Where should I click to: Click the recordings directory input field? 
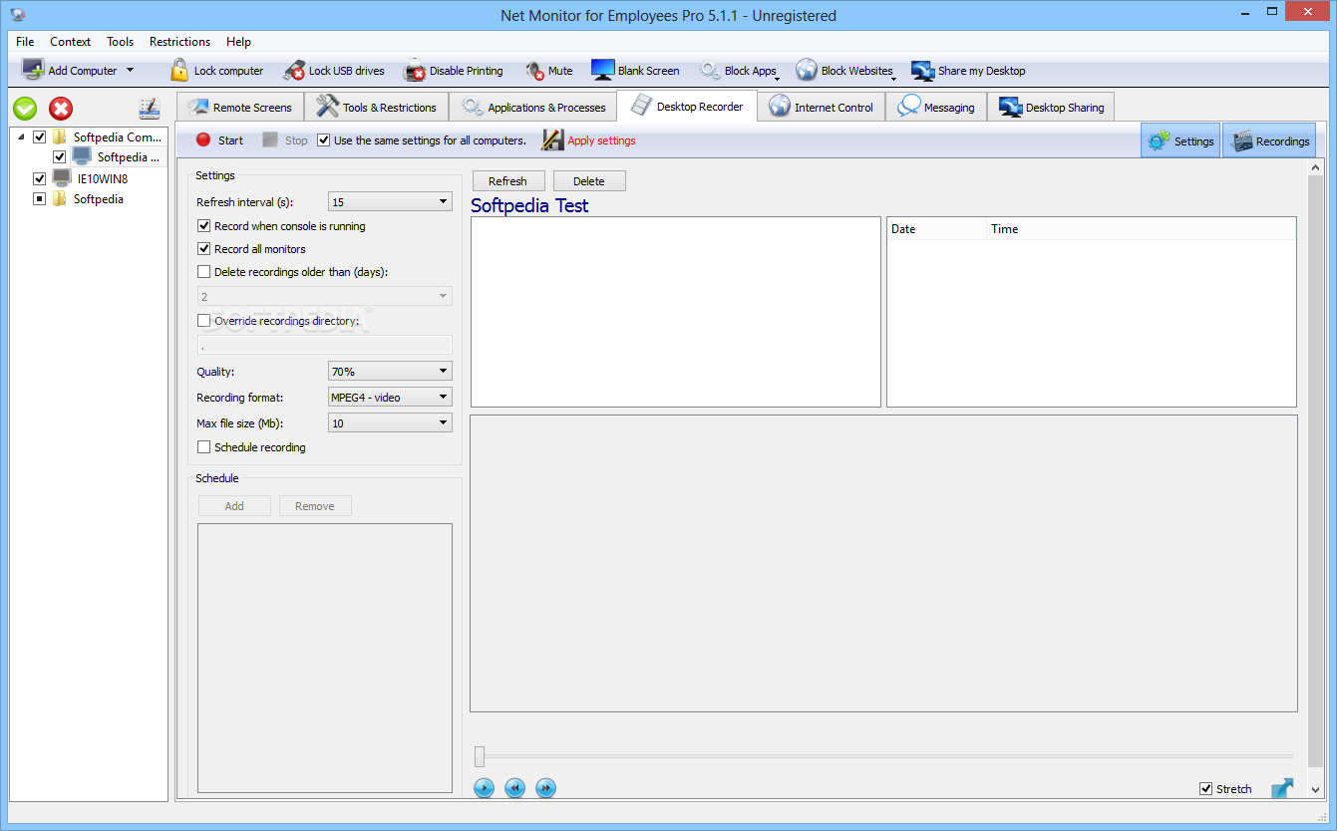point(325,346)
